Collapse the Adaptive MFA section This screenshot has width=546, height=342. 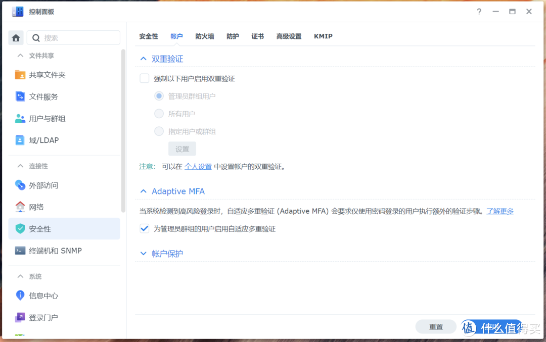point(143,191)
